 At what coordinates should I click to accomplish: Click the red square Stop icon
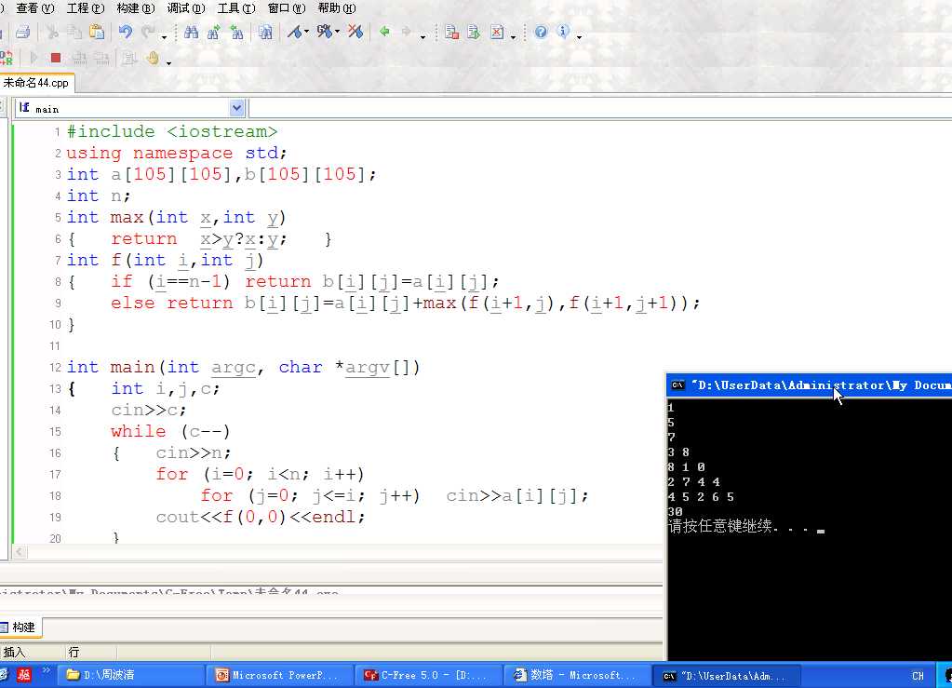pyautogui.click(x=56, y=58)
